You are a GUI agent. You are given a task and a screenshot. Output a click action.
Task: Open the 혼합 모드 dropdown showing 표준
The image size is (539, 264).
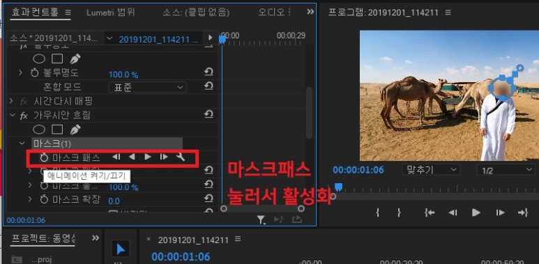pyautogui.click(x=147, y=87)
